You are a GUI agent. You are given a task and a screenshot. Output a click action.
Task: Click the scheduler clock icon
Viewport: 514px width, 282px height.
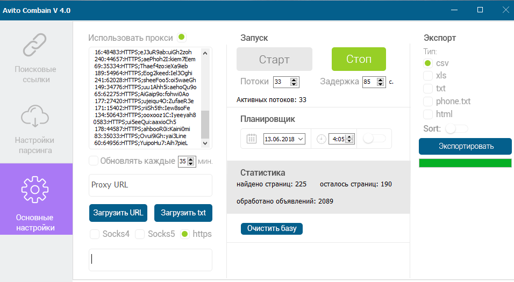click(x=322, y=139)
